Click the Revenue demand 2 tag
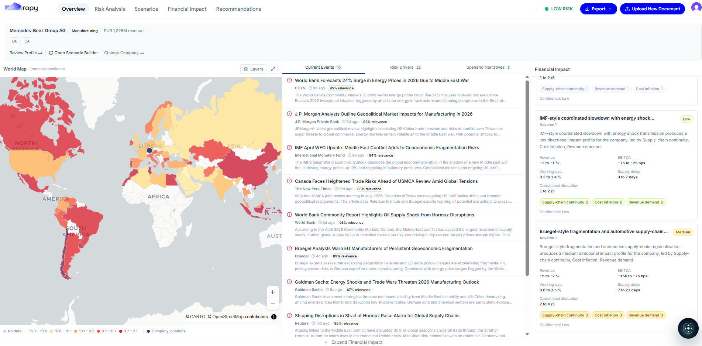The height and width of the screenshot is (346, 702). pos(646,202)
